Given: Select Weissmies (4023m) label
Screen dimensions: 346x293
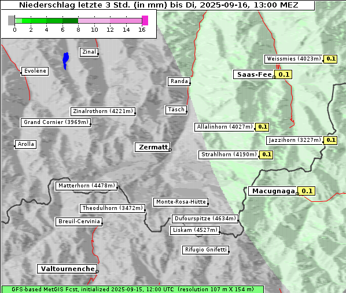Looking at the screenshot, I should coord(294,59).
